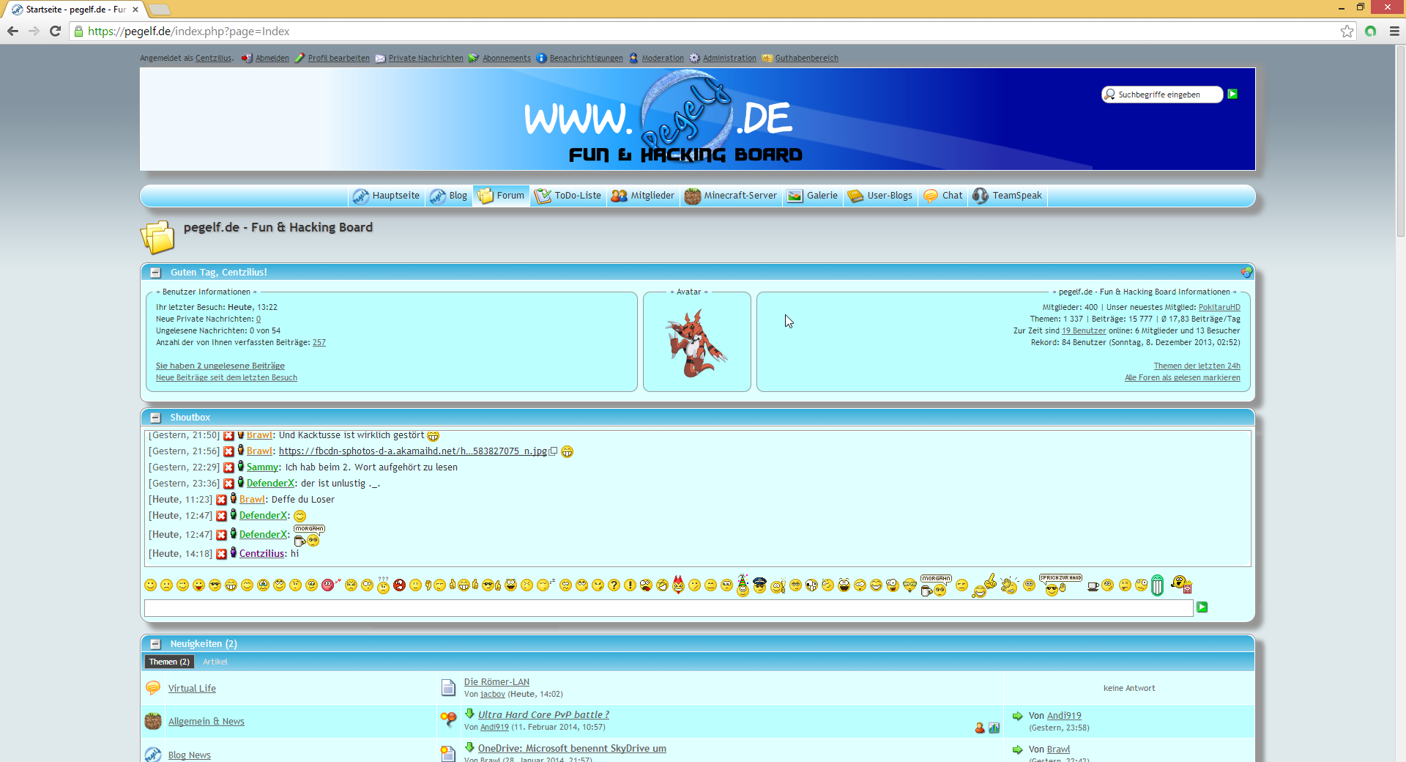The width and height of the screenshot is (1406, 762).
Task: Collapse the Neuigkeiten section
Action: [x=155, y=644]
